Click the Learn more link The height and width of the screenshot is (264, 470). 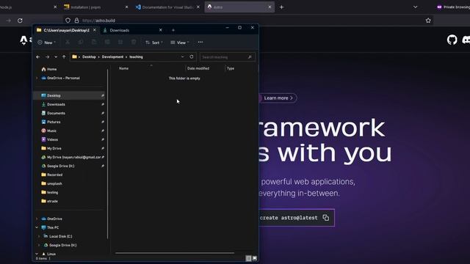278,98
